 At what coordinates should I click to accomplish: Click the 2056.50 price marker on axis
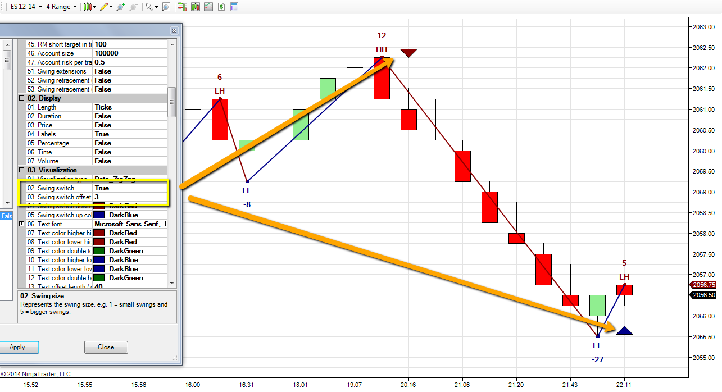tap(704, 295)
